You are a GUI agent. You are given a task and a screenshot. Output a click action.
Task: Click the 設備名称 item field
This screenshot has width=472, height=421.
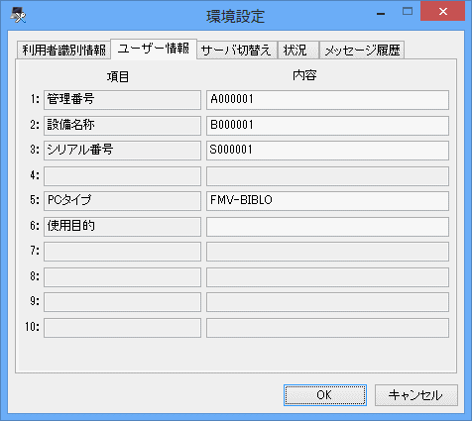(x=122, y=126)
